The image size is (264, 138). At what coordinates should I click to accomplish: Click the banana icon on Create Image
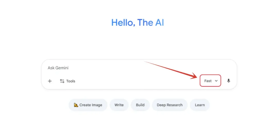tap(76, 105)
